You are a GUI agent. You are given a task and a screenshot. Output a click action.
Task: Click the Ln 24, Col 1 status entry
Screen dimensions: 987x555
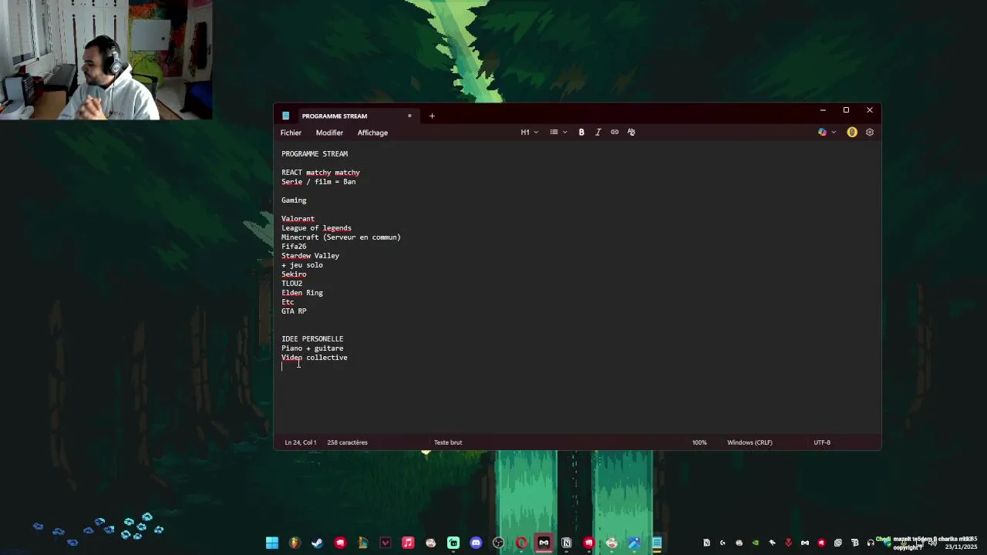(301, 442)
